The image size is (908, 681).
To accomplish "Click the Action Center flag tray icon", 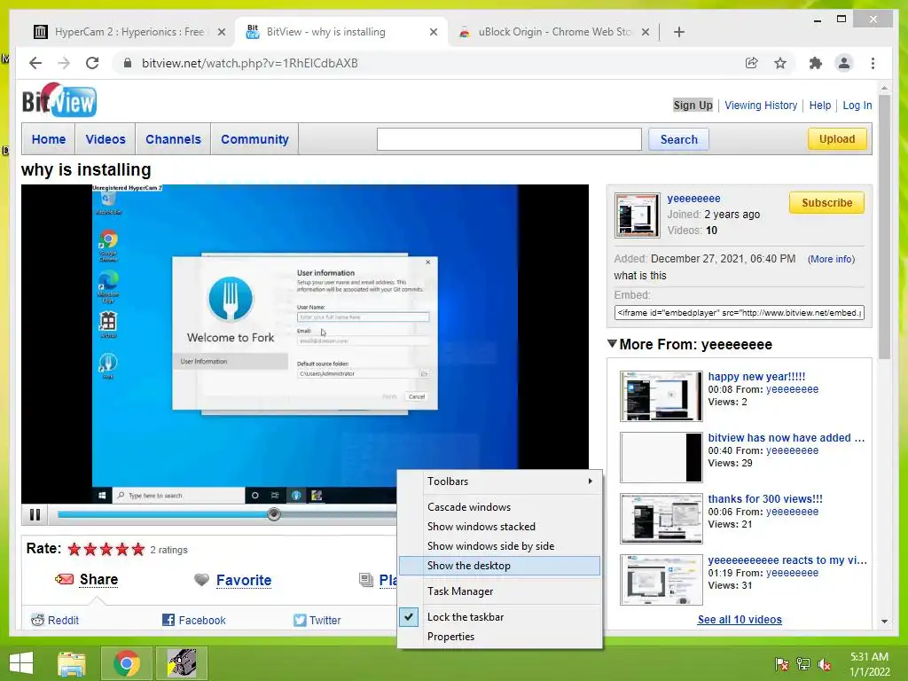I will 782,663.
